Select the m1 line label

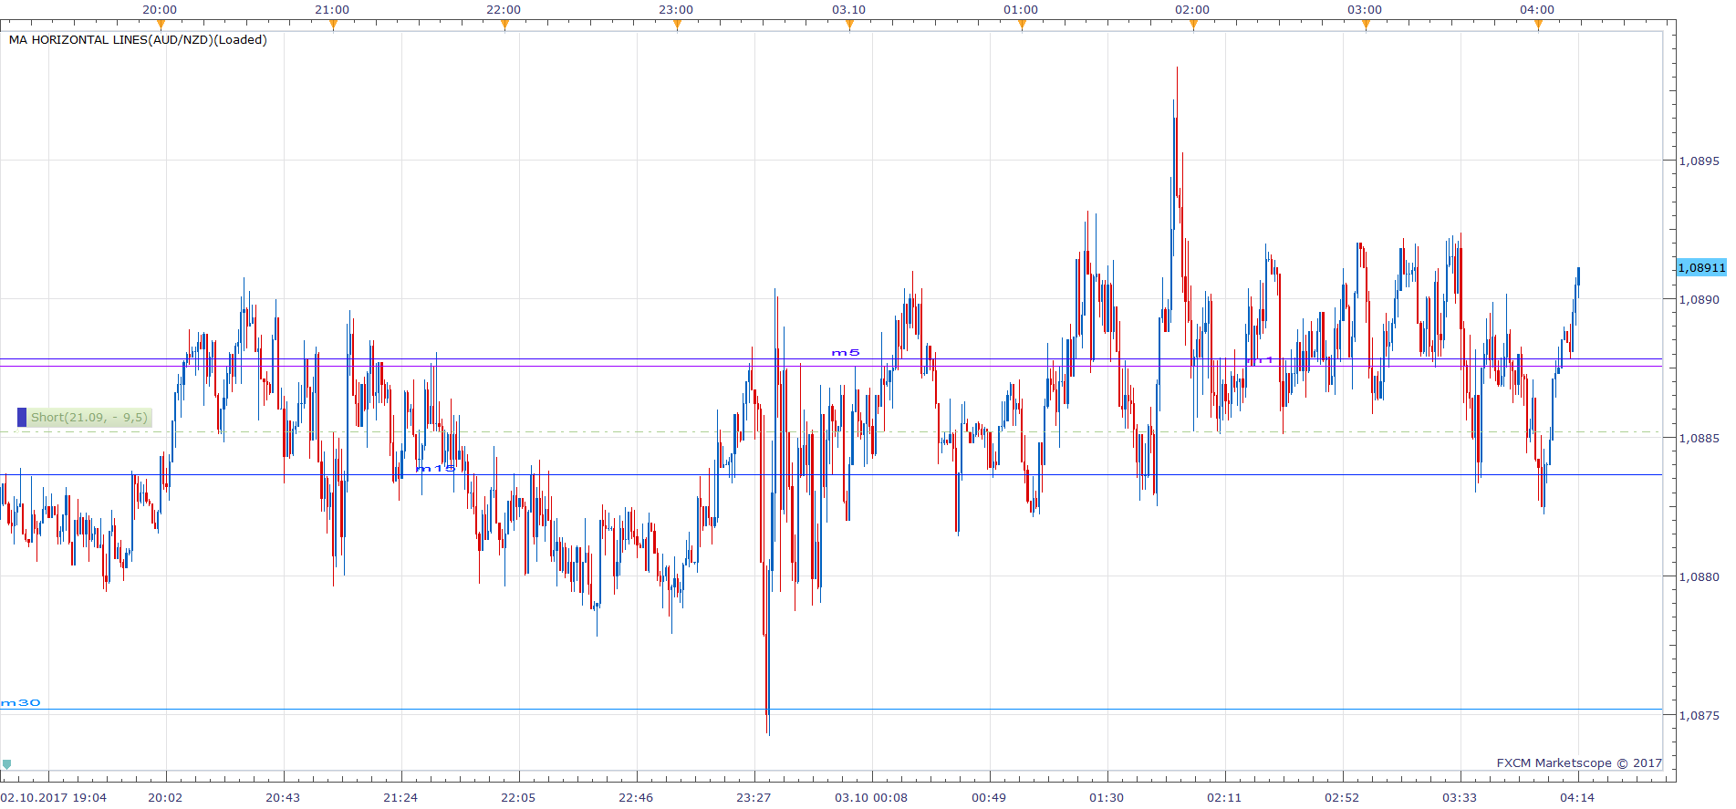pos(1260,360)
